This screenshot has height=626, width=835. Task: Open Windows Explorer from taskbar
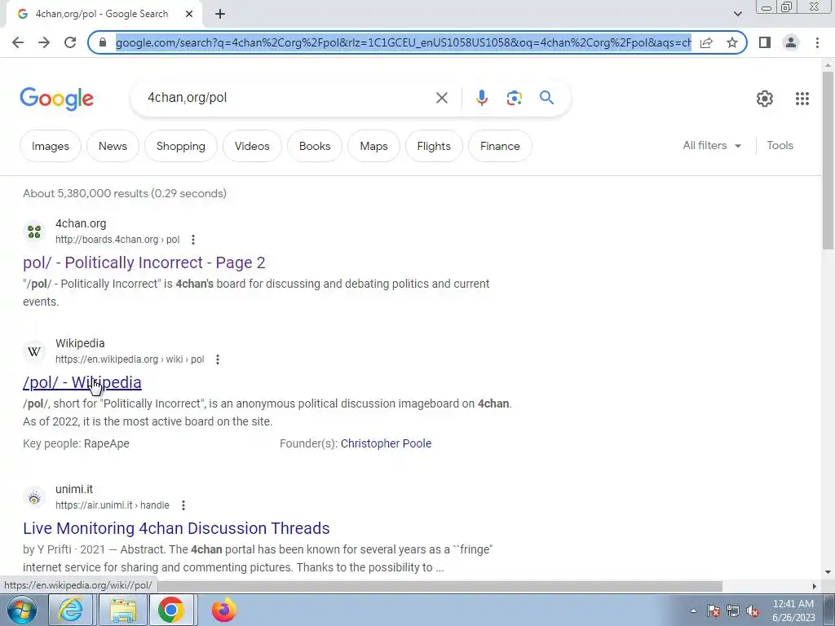[x=122, y=610]
